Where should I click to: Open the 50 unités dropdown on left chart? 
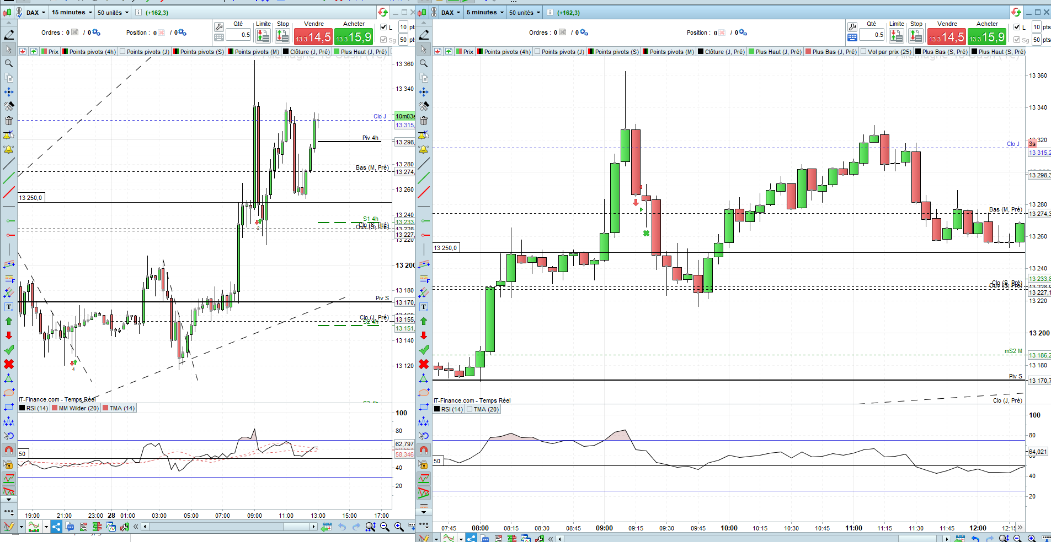pos(113,12)
